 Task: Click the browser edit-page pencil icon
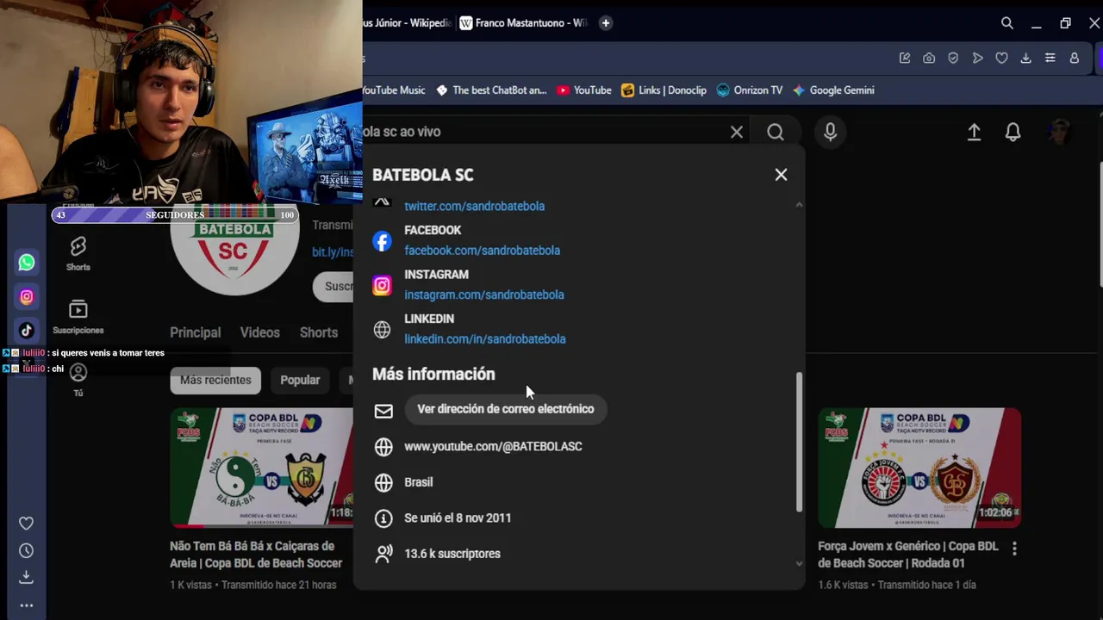905,59
